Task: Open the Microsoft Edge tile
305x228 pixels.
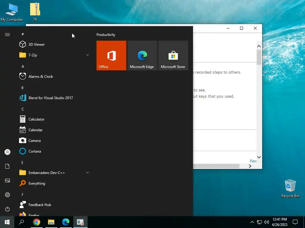Action: tap(142, 56)
